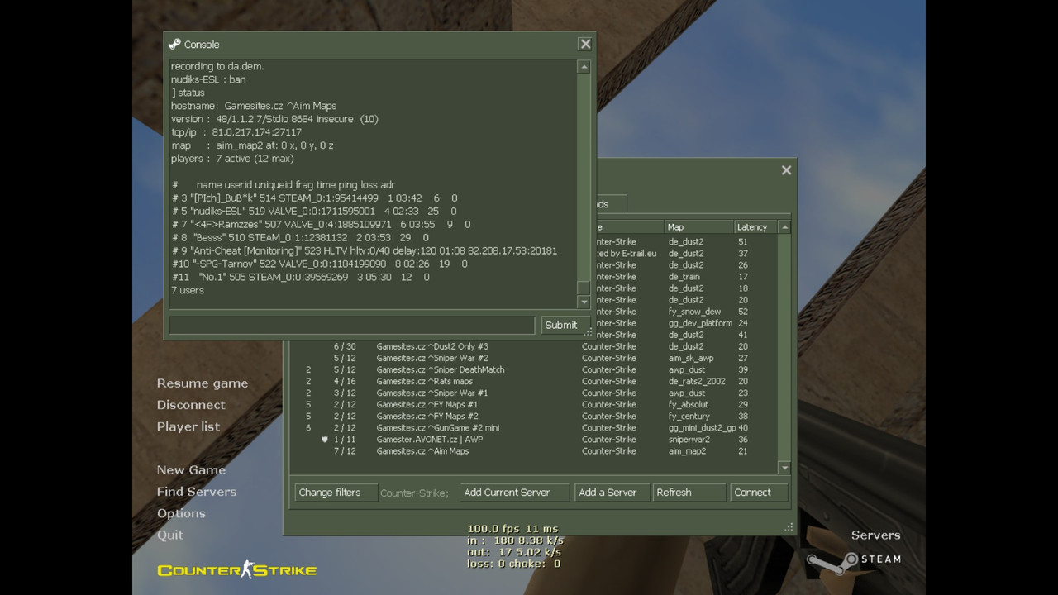Close the server browser window
1058x595 pixels.
pos(786,169)
